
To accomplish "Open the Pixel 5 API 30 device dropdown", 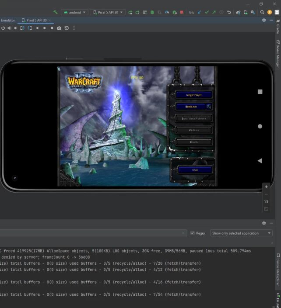I will (x=108, y=12).
